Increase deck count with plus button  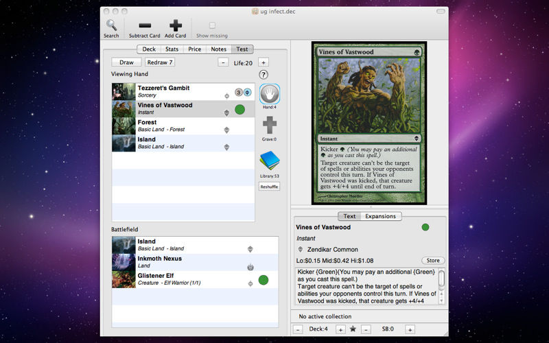(340, 329)
